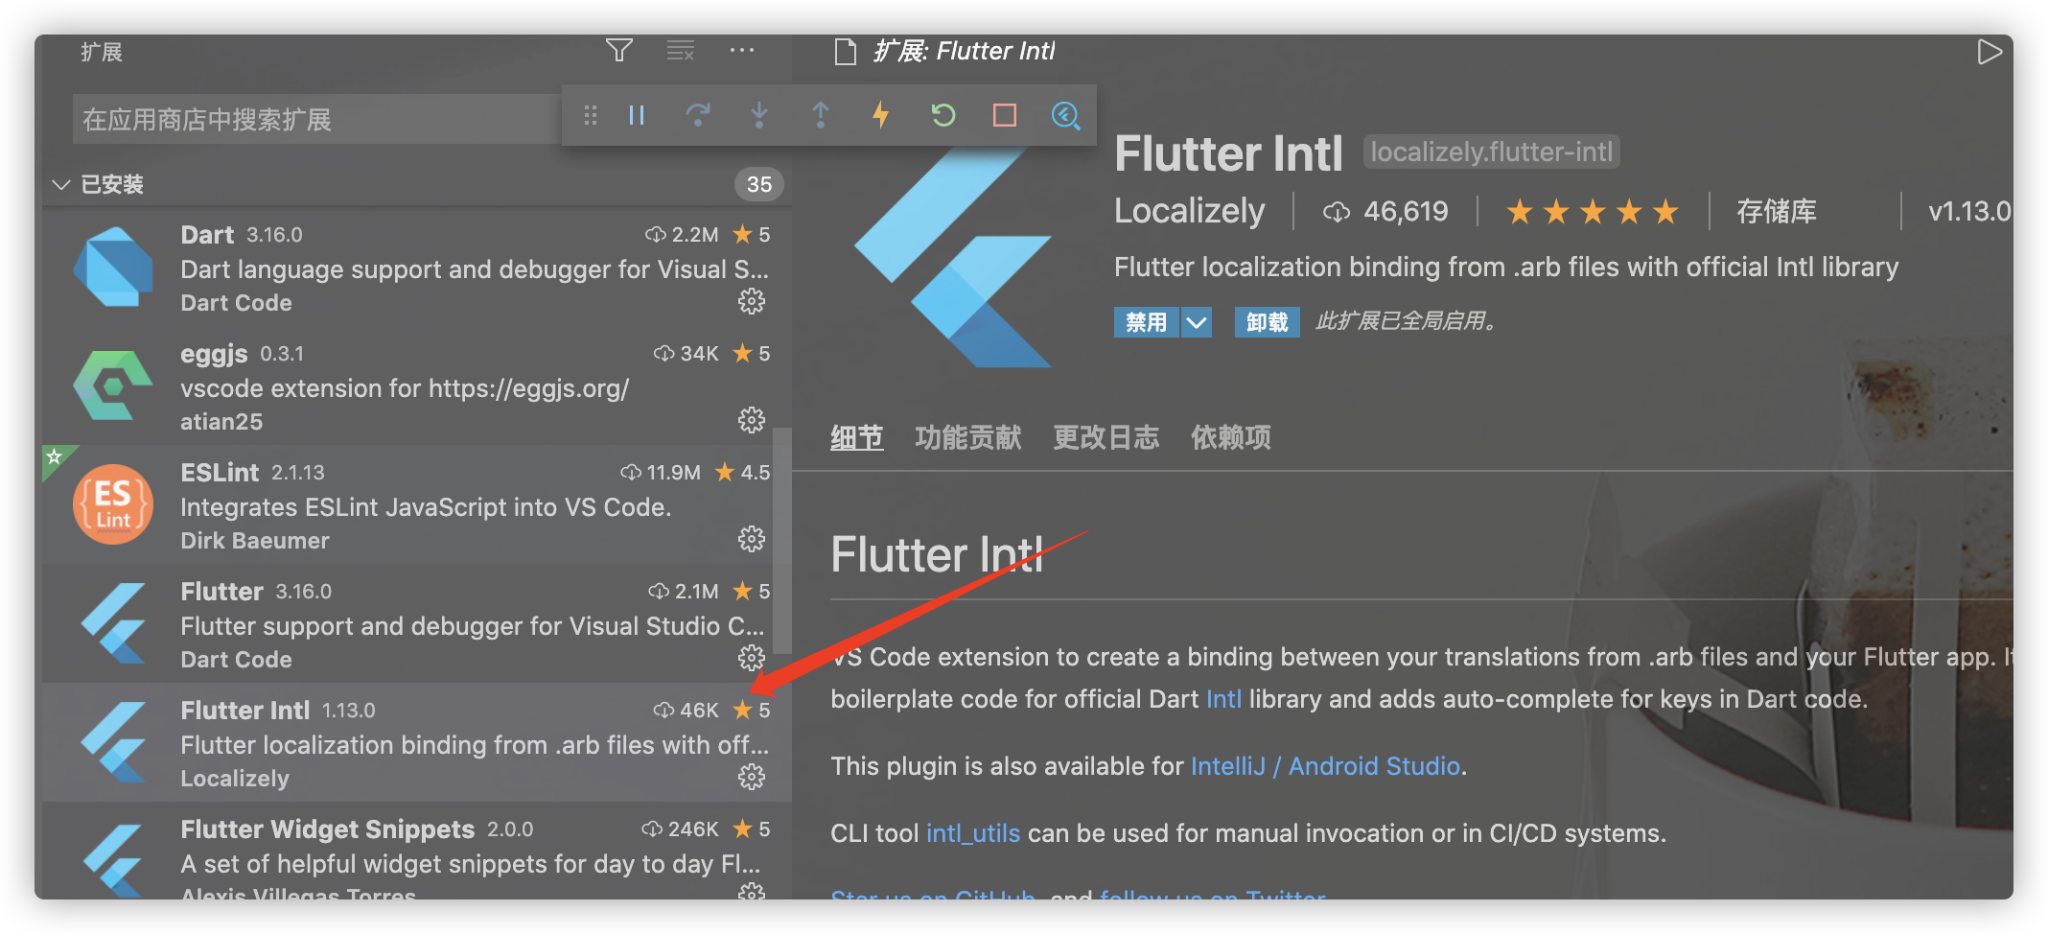Trigger hot reload lightning icon

tap(881, 116)
